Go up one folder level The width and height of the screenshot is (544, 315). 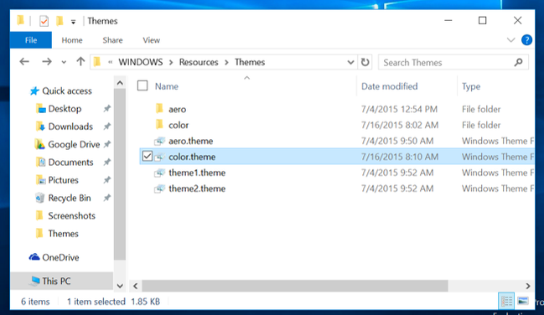[x=80, y=62]
